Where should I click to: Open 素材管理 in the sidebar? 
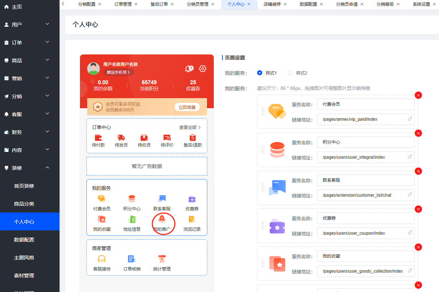point(30,275)
